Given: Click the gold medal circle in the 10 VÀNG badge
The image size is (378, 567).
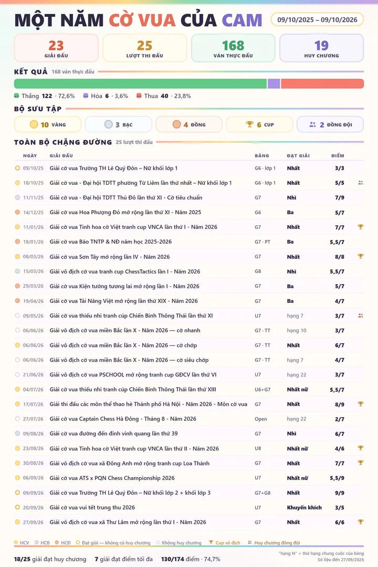Looking at the screenshot, I should (34, 124).
